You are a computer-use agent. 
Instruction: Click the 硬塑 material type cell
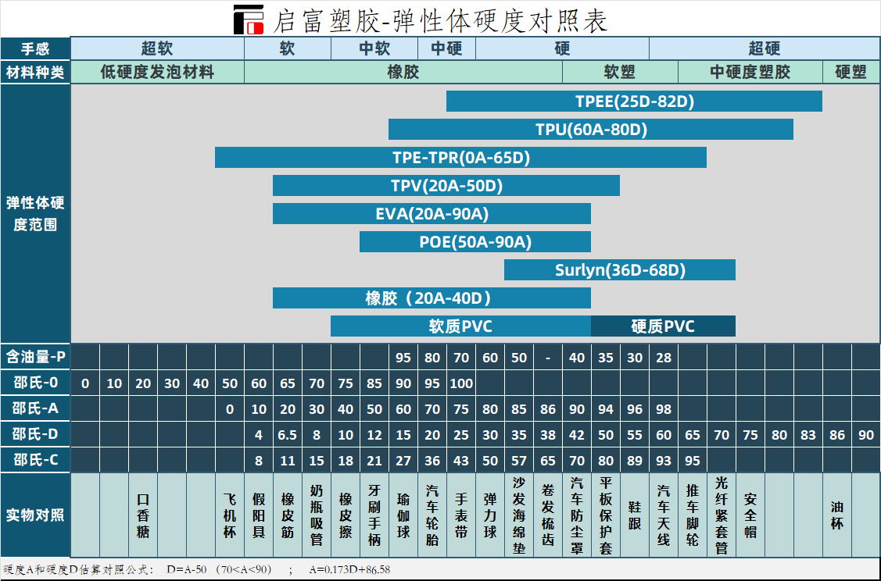(x=851, y=73)
